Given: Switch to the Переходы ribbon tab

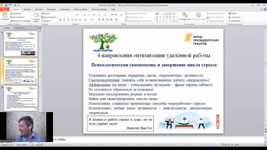Looking at the screenshot, I should point(51,9).
